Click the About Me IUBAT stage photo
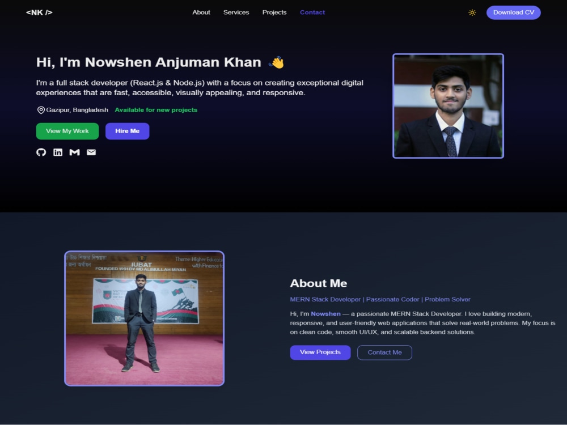 [144, 318]
